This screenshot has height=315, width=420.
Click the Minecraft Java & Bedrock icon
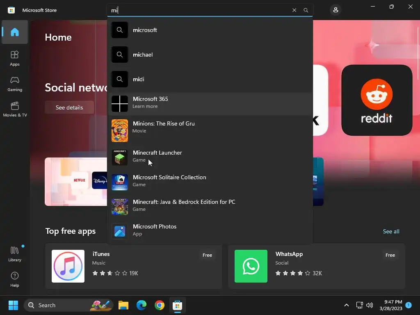(120, 207)
